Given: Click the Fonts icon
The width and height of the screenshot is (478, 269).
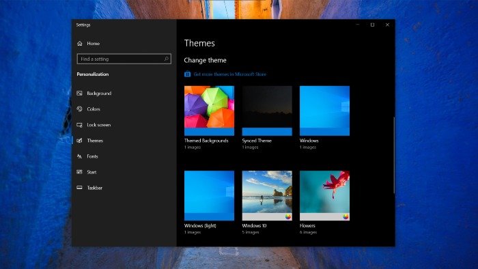Looking at the screenshot, I should click(x=80, y=156).
